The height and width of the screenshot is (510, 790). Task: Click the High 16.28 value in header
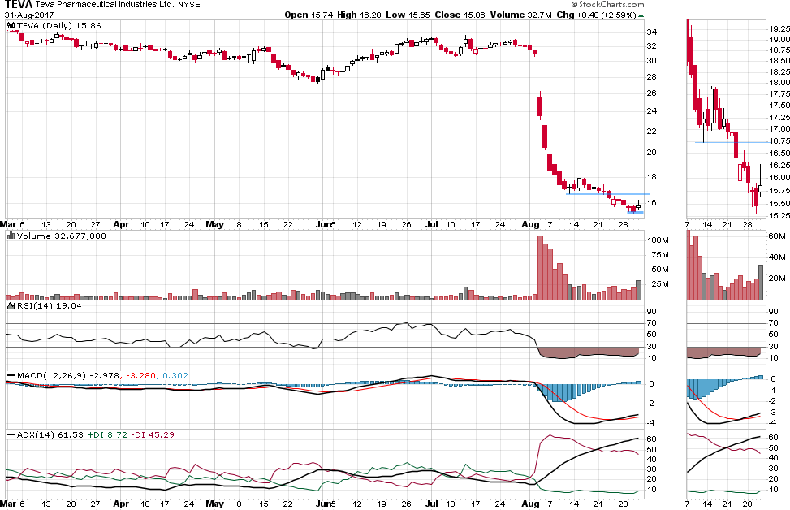[x=358, y=15]
